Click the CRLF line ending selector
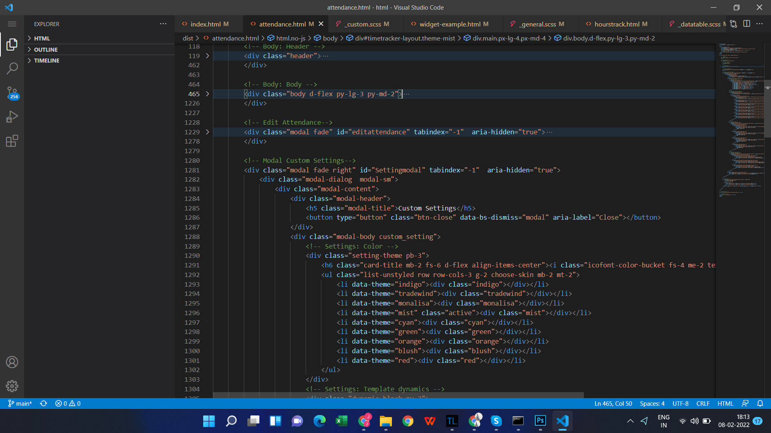The width and height of the screenshot is (771, 433). pos(703,403)
